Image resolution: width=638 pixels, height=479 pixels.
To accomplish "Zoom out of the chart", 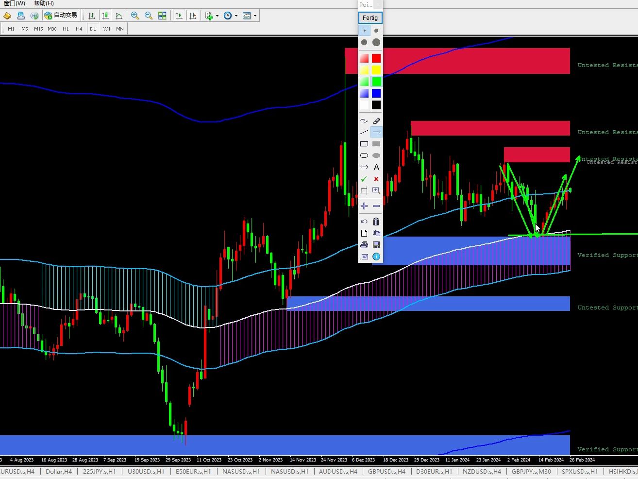I will click(x=149, y=16).
